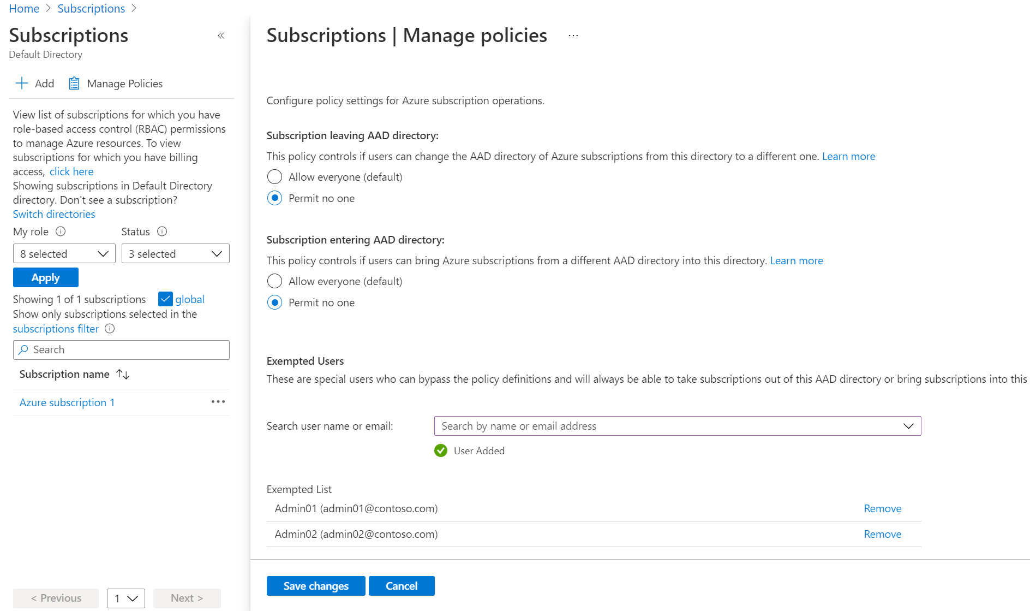The height and width of the screenshot is (611, 1030).
Task: Click the Add subscription plus icon
Action: click(x=21, y=83)
